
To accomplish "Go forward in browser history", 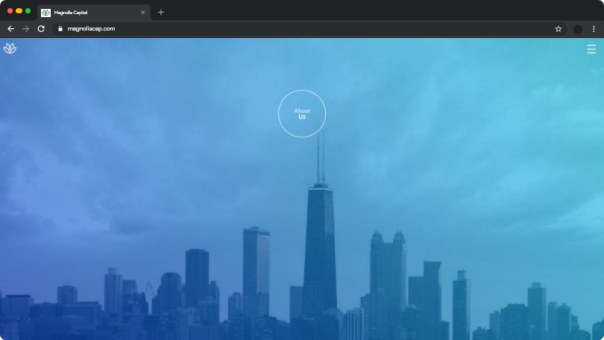I will click(x=26, y=29).
